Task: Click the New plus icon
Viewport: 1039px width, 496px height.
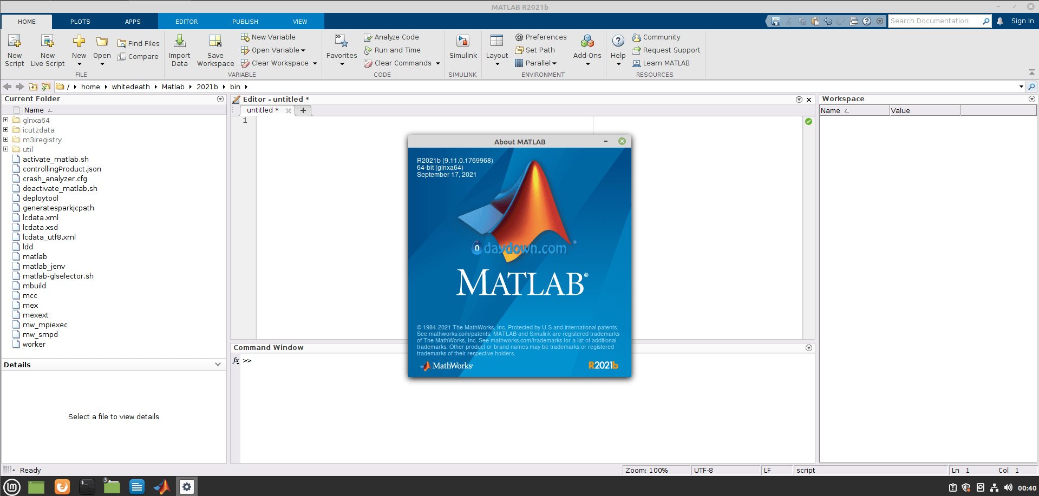Action: [79, 41]
